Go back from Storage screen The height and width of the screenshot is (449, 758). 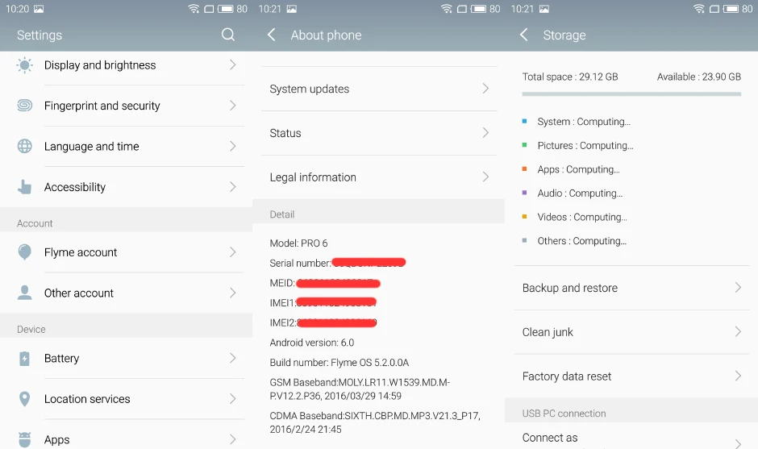[x=524, y=35]
